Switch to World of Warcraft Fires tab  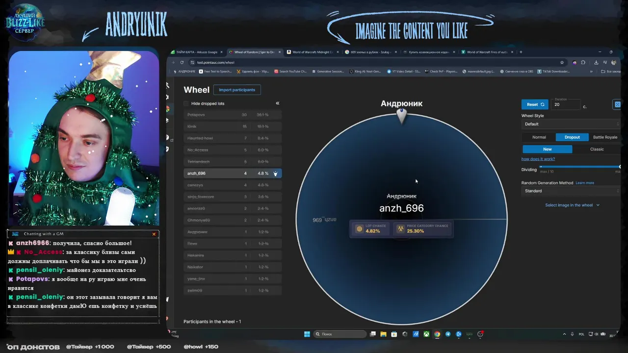487,52
